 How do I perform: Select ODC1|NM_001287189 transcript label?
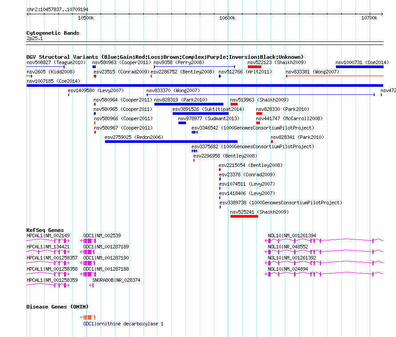[x=106, y=247]
